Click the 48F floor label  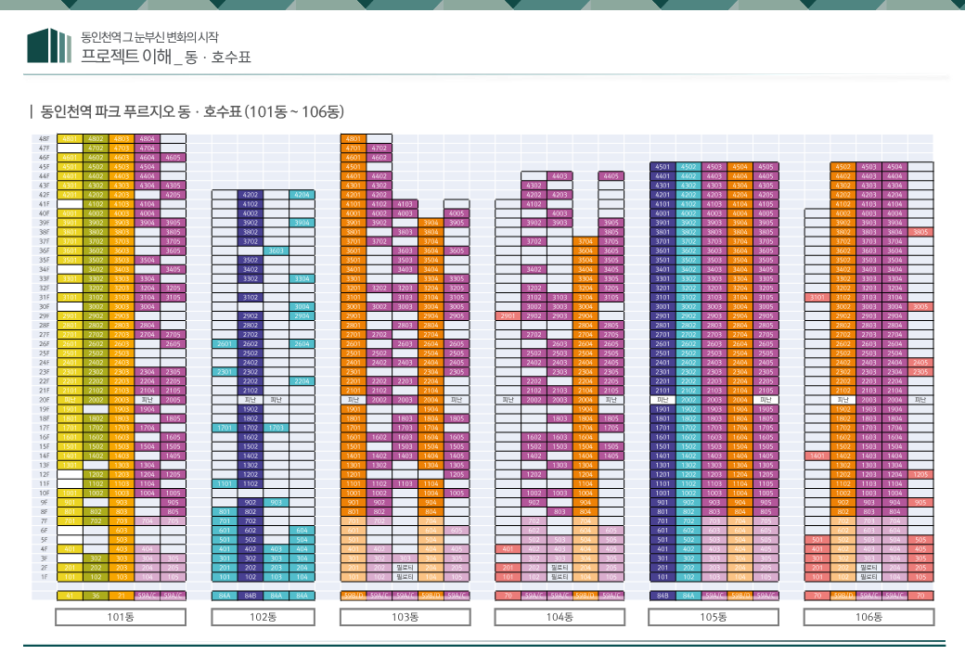(44, 138)
